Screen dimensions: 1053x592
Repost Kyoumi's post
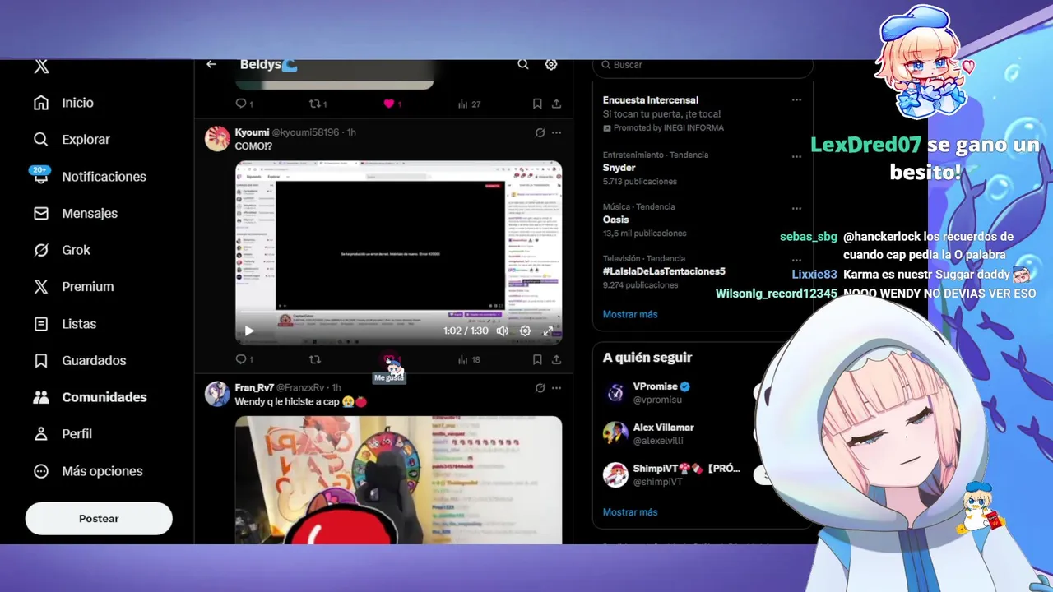click(314, 359)
